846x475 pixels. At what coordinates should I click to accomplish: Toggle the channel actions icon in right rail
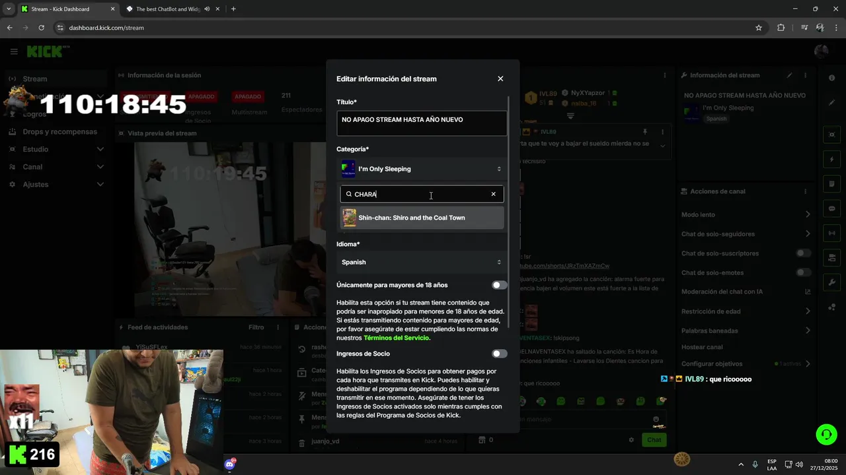(831, 257)
